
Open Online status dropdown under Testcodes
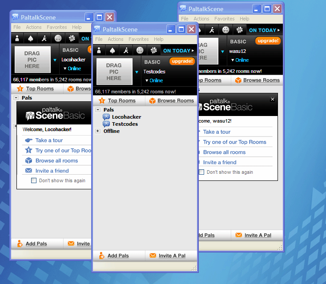pos(154,80)
